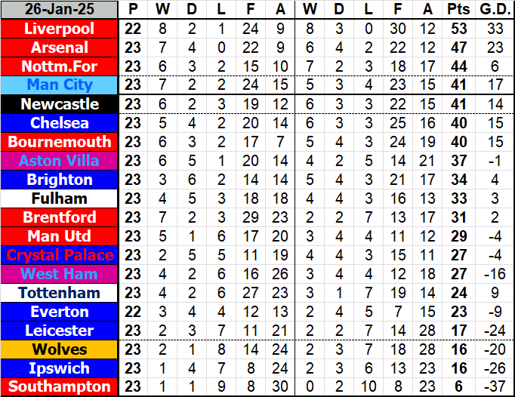Select the Nottm.For team cell
Viewport: 515px width, 397px height.
60,66
